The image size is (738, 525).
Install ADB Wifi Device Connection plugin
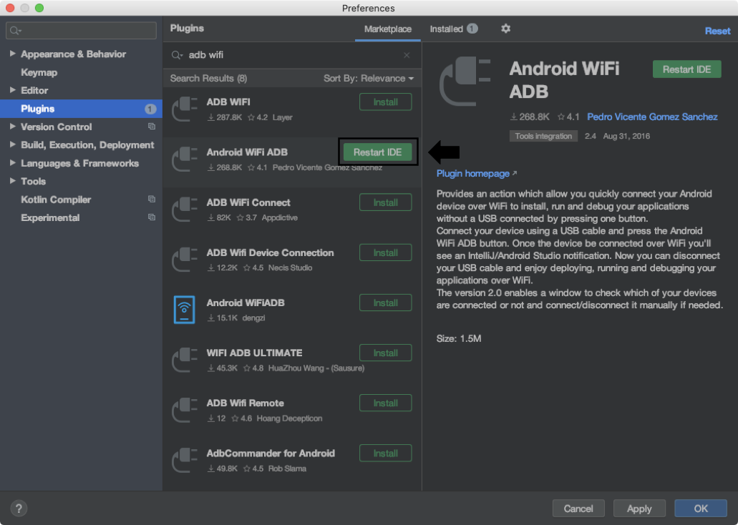pos(386,252)
